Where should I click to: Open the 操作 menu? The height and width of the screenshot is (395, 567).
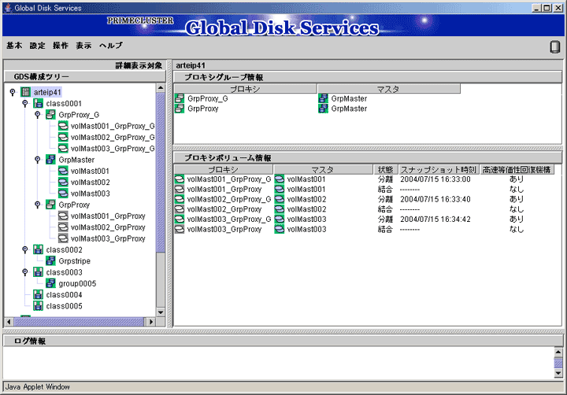pyautogui.click(x=61, y=46)
